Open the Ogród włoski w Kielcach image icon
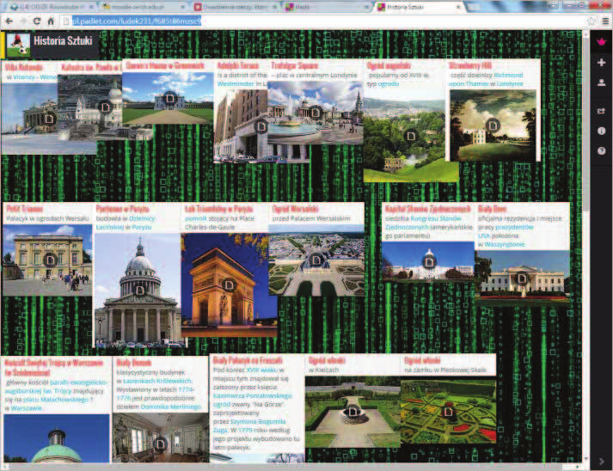613x471 pixels. 352,411
